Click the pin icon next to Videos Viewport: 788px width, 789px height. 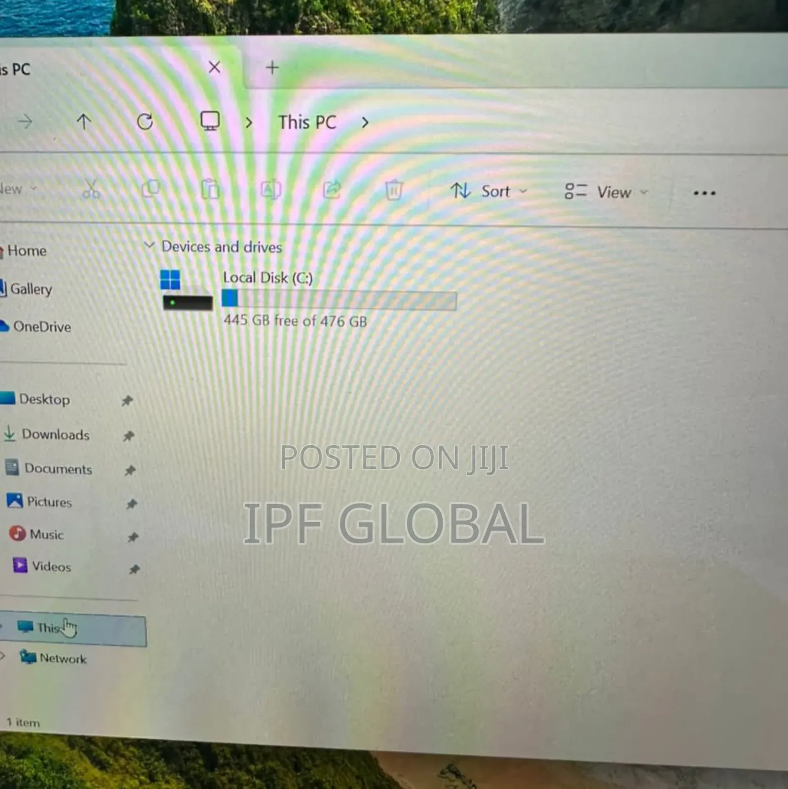coord(134,570)
